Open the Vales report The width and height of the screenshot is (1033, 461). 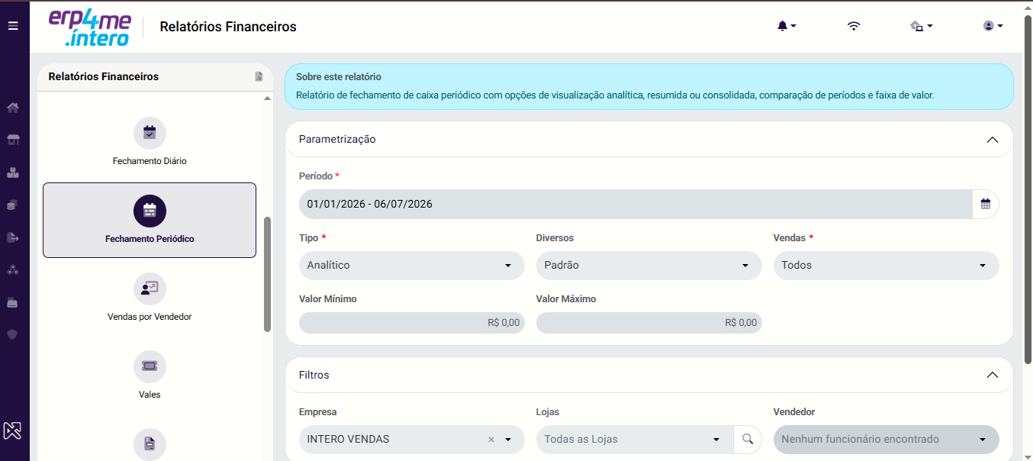150,376
